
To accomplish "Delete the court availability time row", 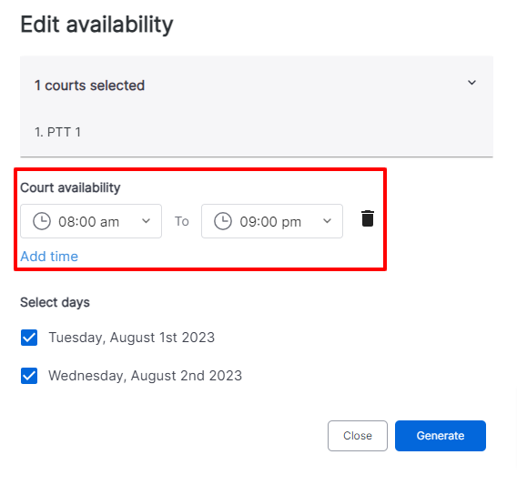I will click(368, 218).
